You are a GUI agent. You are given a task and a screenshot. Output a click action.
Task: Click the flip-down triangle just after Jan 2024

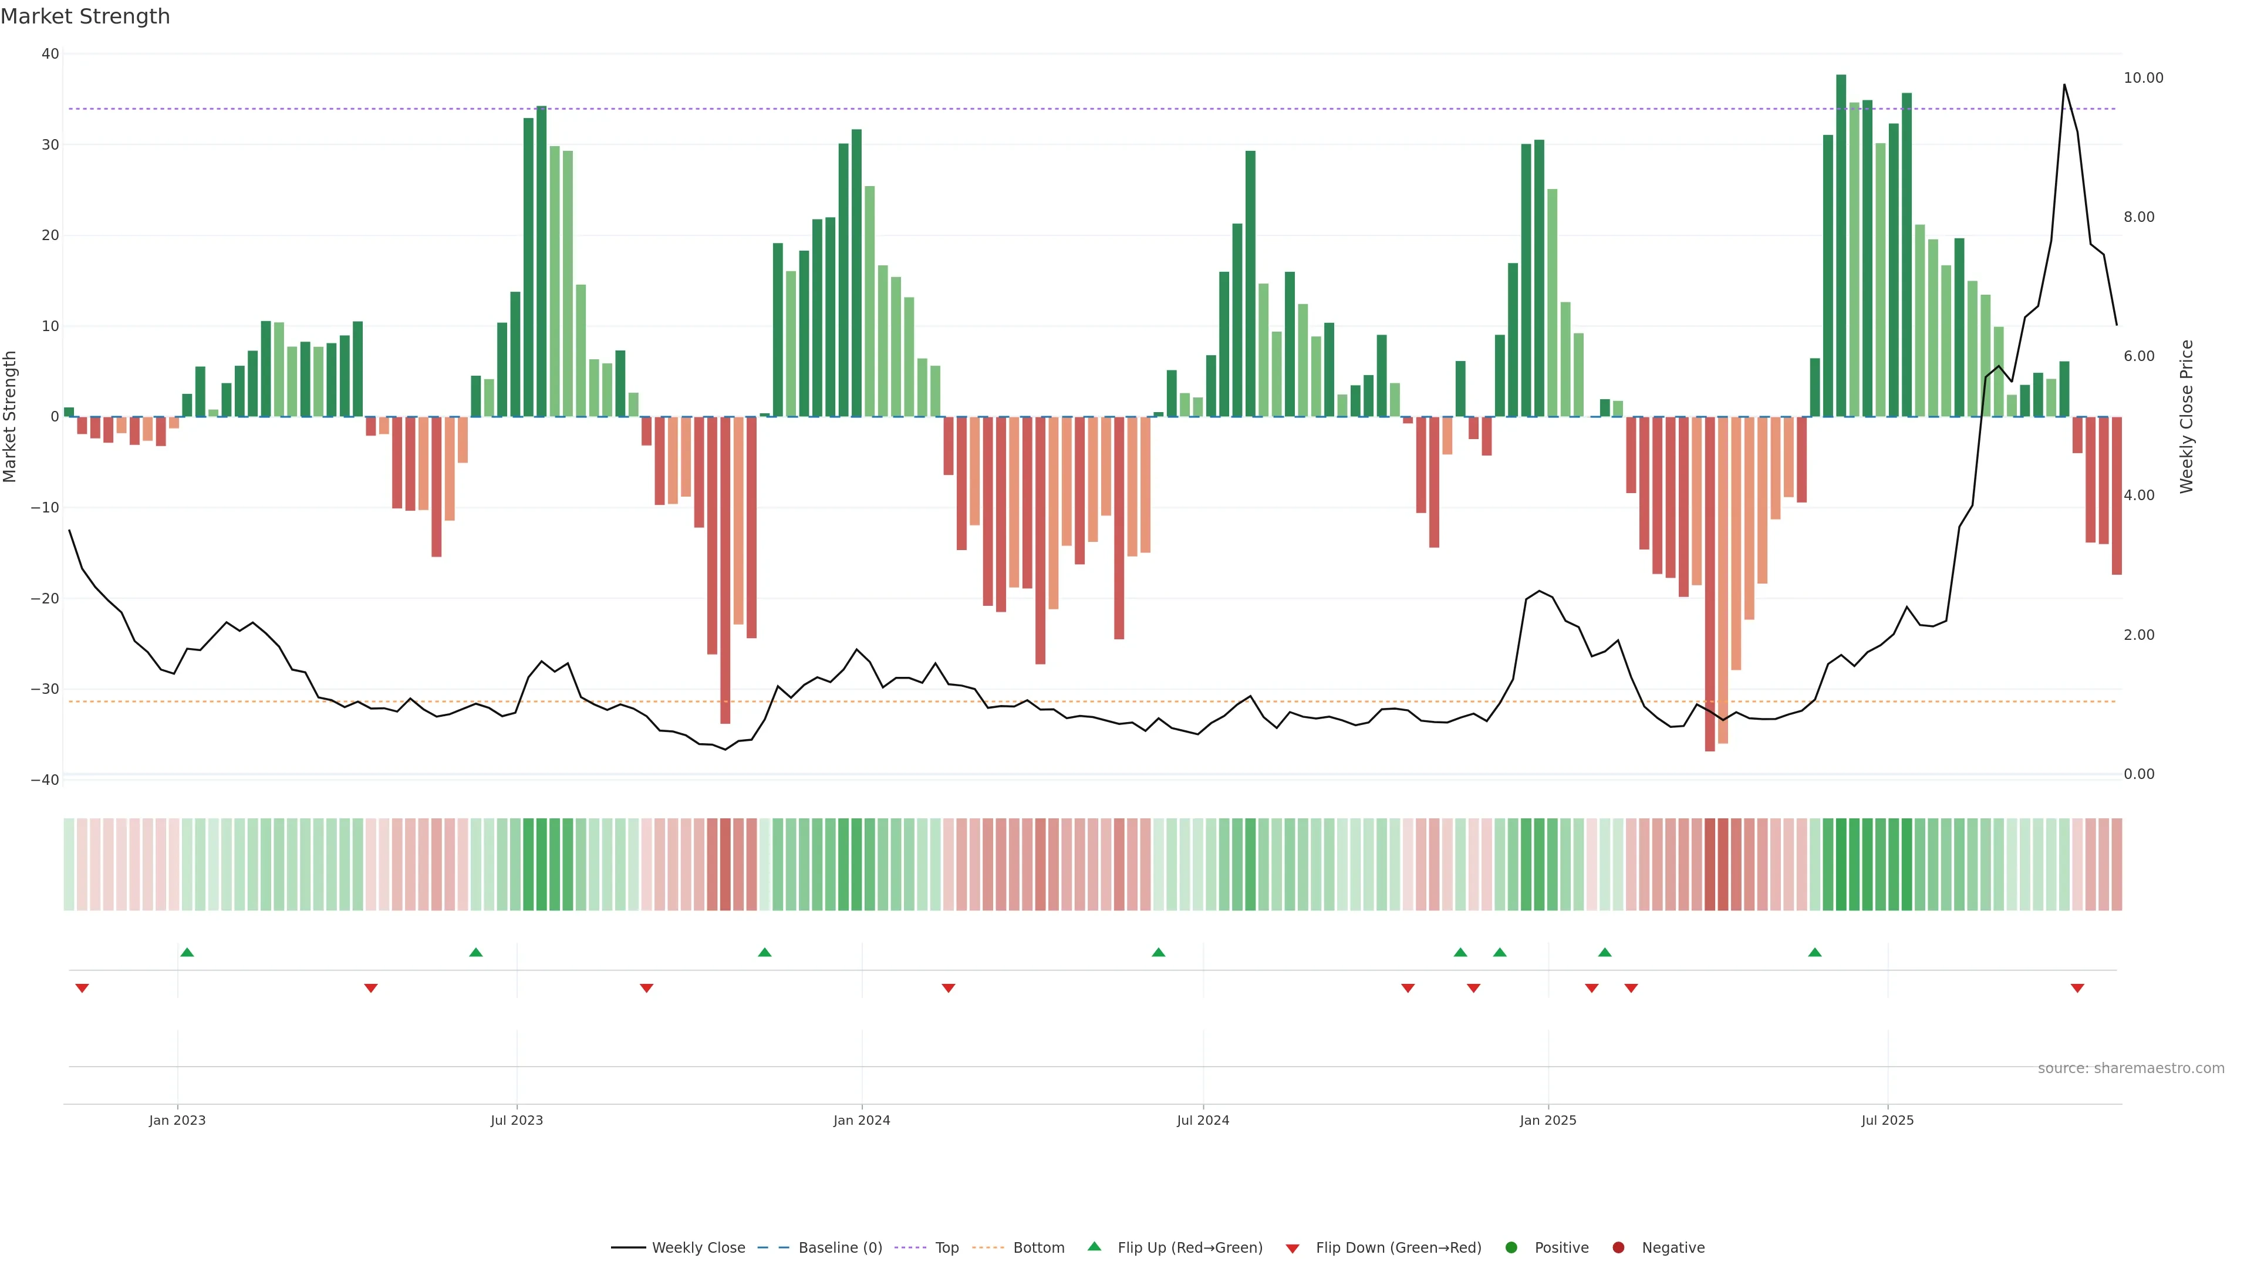tap(949, 988)
